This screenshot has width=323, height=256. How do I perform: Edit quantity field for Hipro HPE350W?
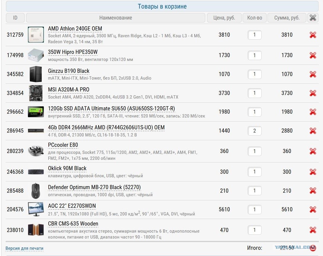click(254, 55)
